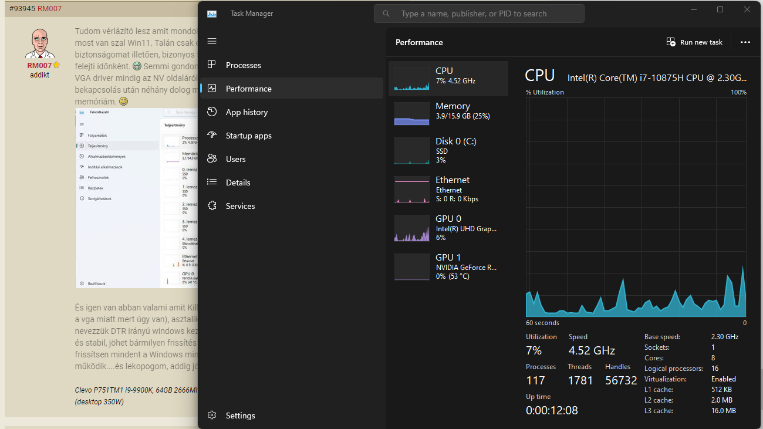Open Settings in Task Manager
The image size is (763, 429).
[292, 416]
